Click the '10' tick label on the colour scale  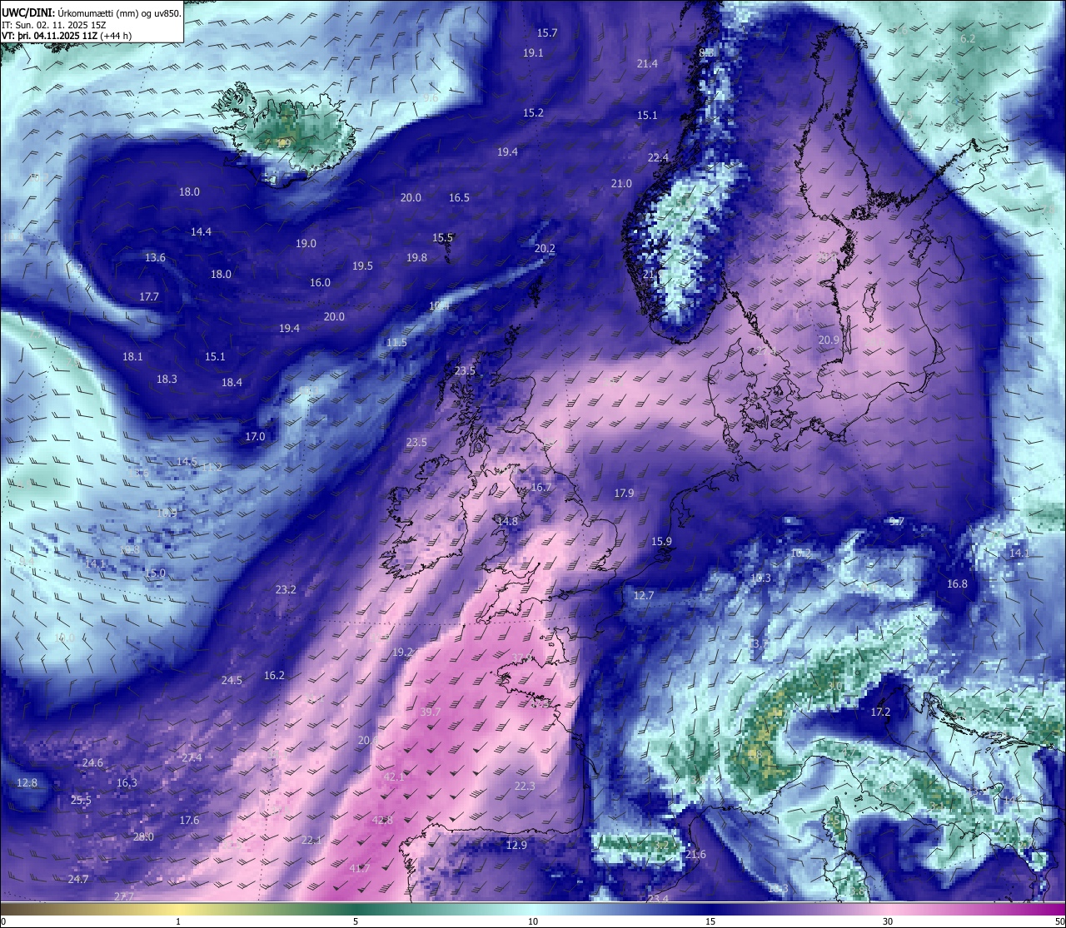click(x=533, y=921)
